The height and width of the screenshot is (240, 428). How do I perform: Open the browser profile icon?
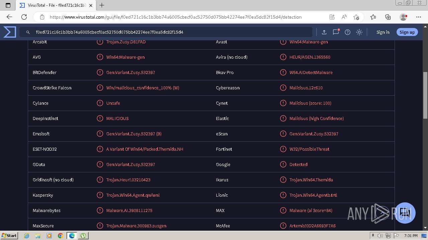pos(403,17)
